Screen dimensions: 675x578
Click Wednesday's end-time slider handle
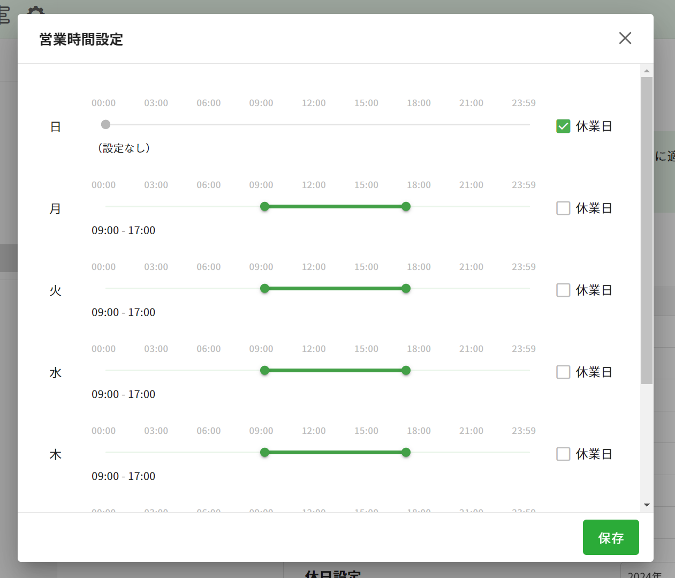point(406,371)
